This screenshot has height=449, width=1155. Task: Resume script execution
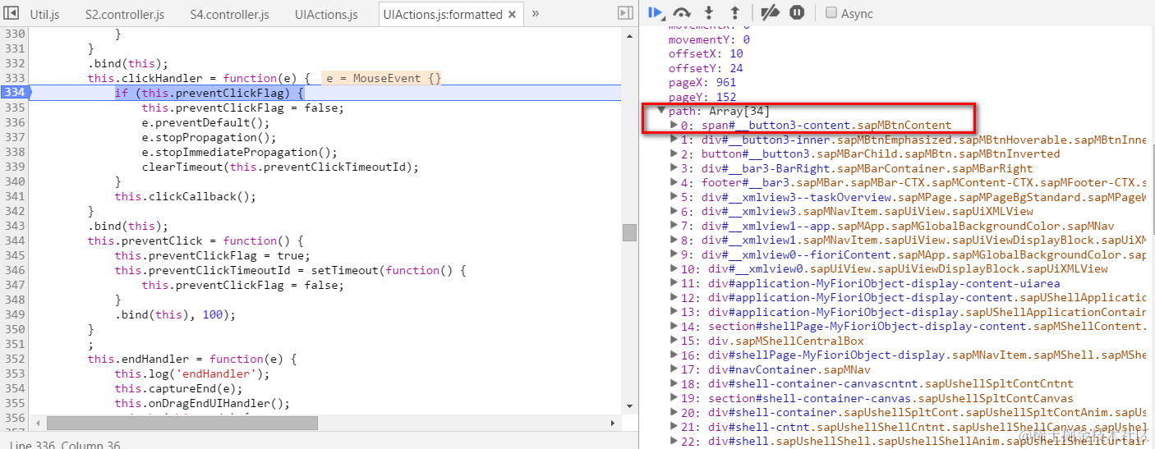(656, 12)
